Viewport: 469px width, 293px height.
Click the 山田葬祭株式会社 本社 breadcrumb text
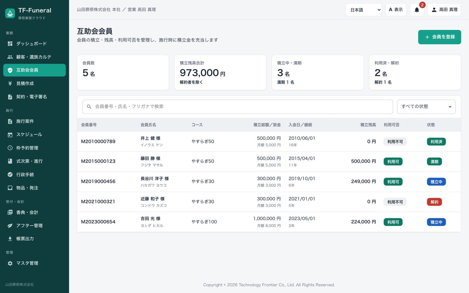point(99,10)
